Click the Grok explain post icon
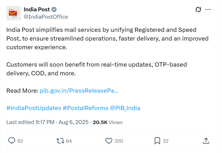 point(198,10)
